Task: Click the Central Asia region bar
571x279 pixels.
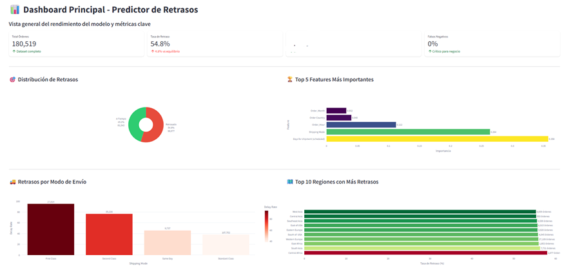Action: (x=420, y=216)
